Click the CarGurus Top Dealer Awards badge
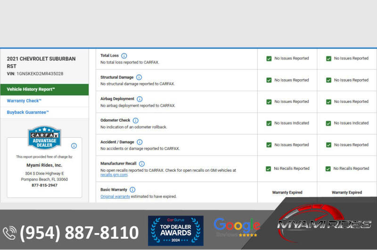Screen dimensions: 377x250 coord(176,231)
